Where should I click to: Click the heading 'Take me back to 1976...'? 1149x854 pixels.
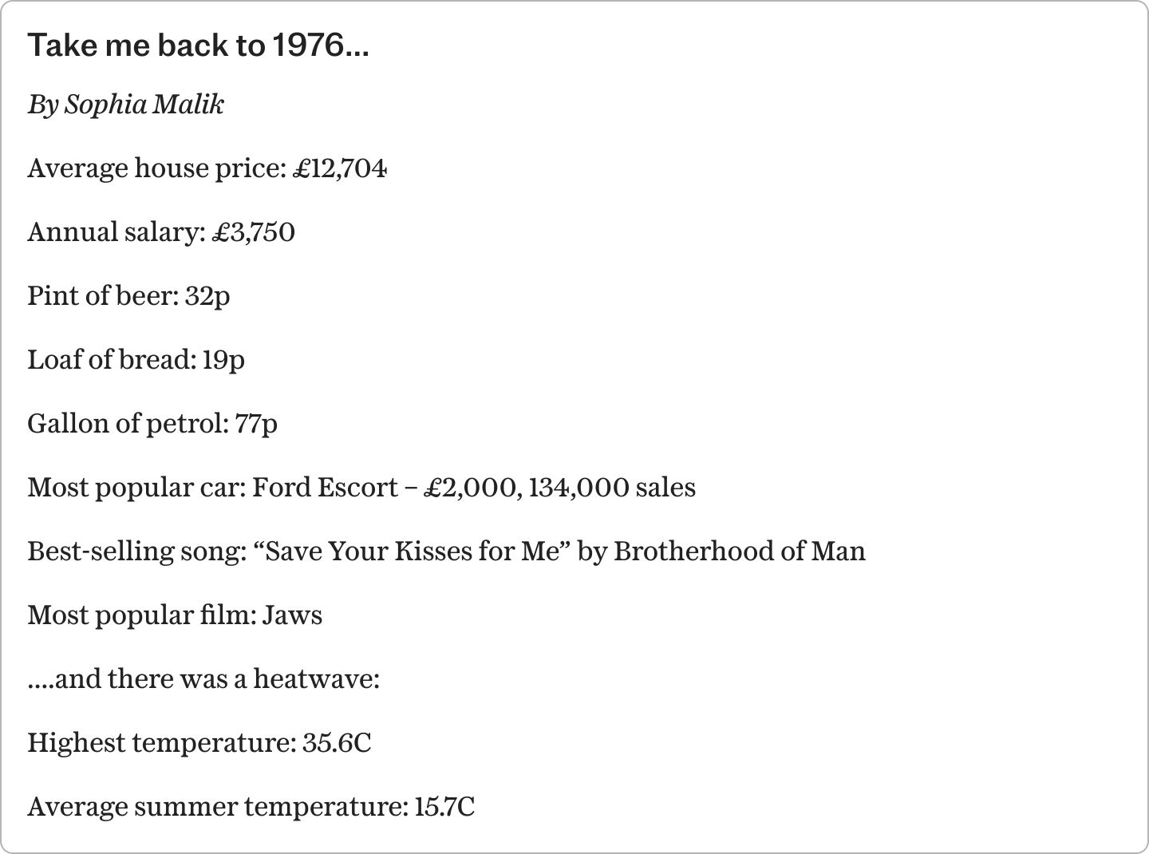[198, 45]
